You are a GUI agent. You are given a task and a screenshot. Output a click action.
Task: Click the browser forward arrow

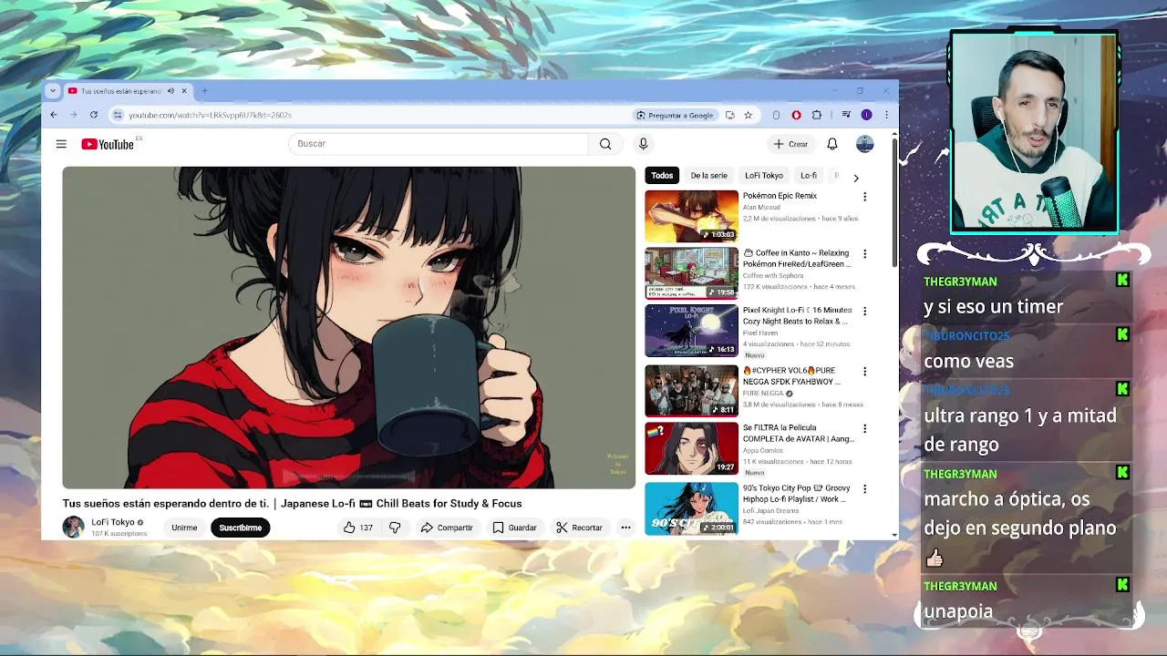pyautogui.click(x=74, y=115)
